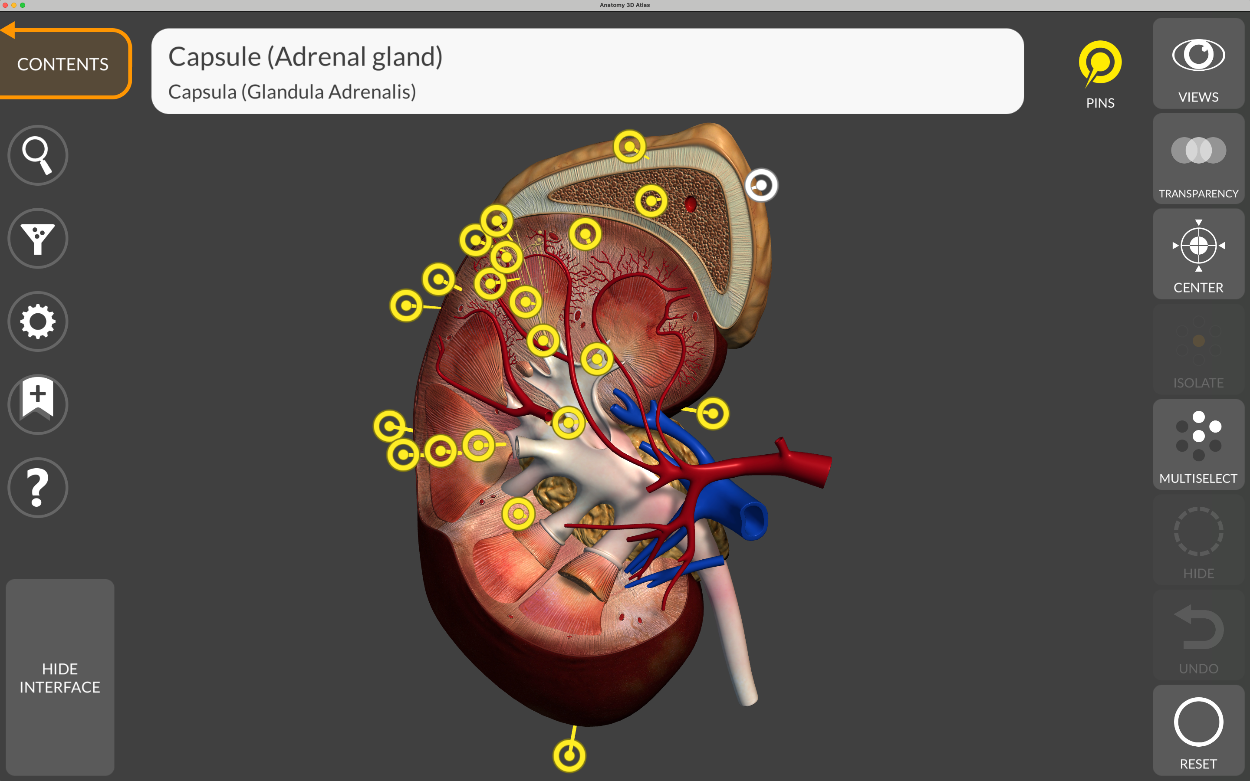The height and width of the screenshot is (781, 1250).
Task: Center the model with the Center button
Action: coord(1198,254)
